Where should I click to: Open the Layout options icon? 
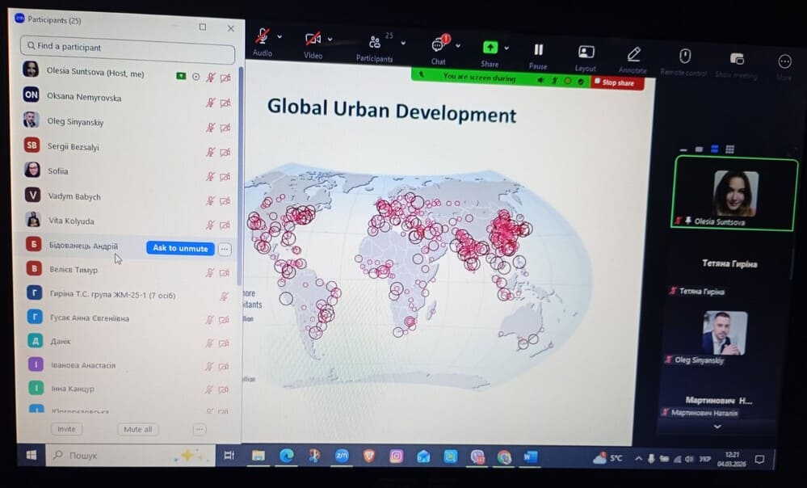click(586, 52)
